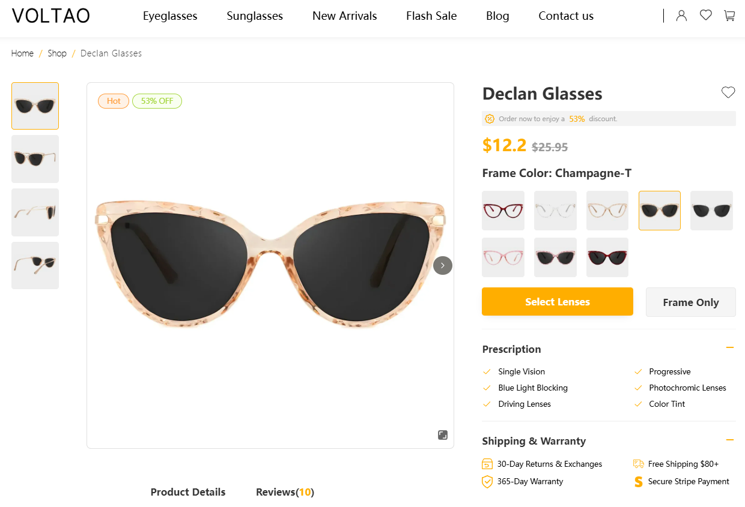Add Declan Glasses to wishlist heart
This screenshot has width=745, height=507.
click(x=728, y=92)
